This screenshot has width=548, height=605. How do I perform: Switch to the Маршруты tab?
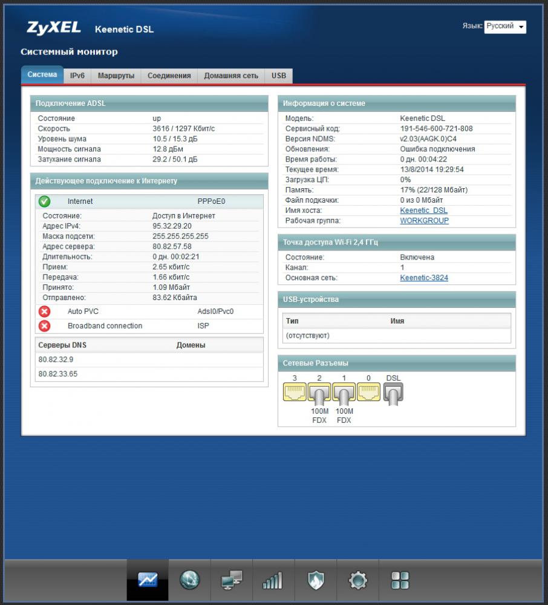[116, 76]
